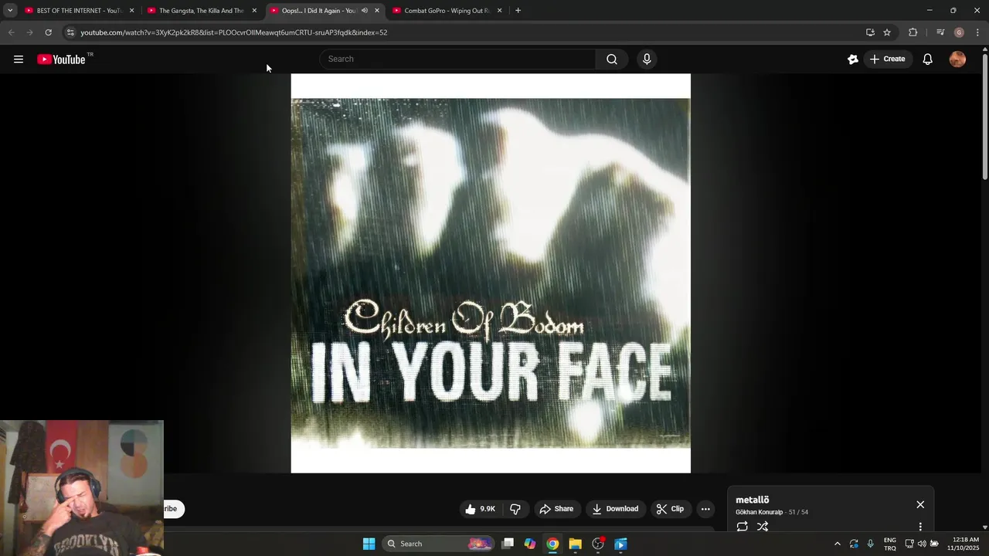Open Chrome profile avatar
Viewport: 989px width, 556px height.
[959, 32]
